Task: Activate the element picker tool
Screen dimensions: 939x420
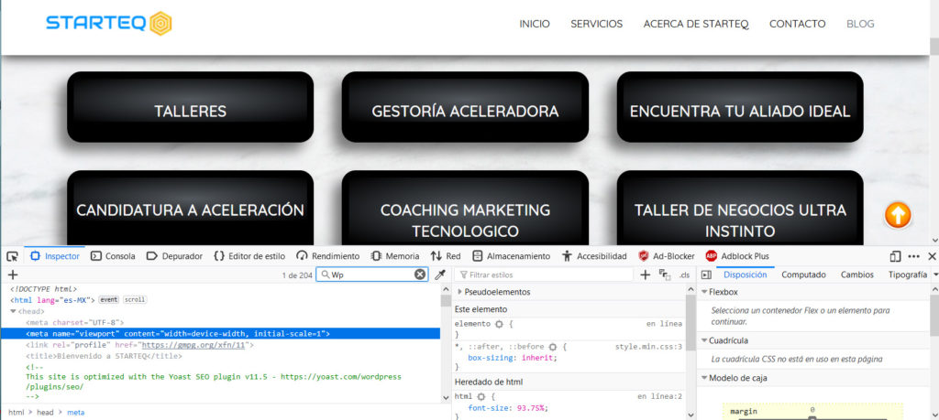Action: (x=12, y=256)
